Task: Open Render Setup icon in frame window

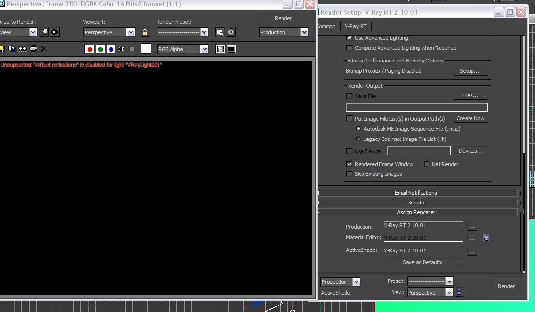Action: coord(220,32)
